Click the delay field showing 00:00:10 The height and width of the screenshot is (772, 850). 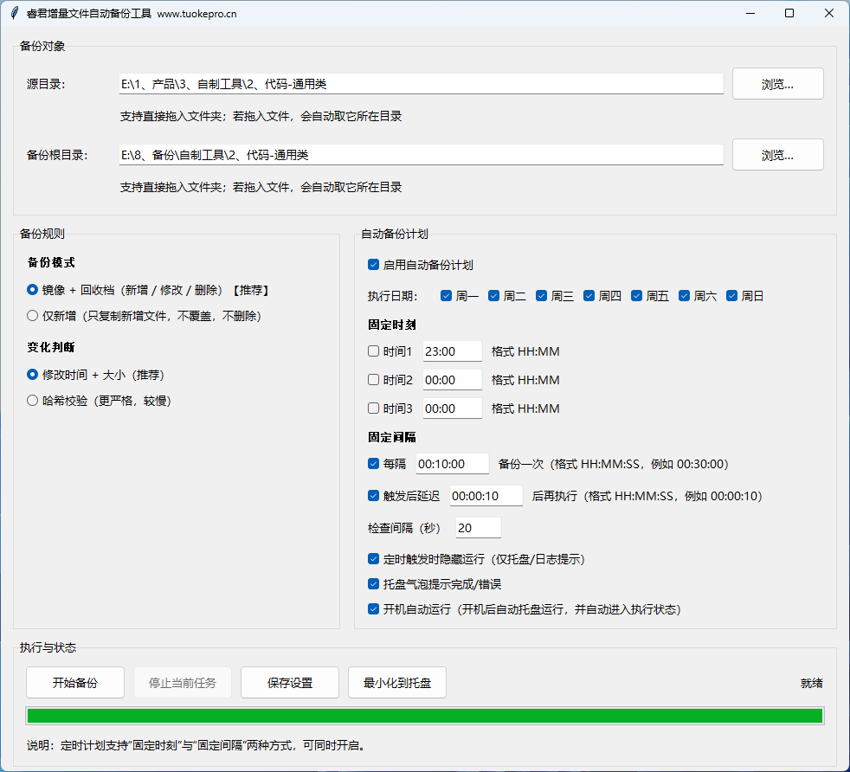pyautogui.click(x=486, y=496)
